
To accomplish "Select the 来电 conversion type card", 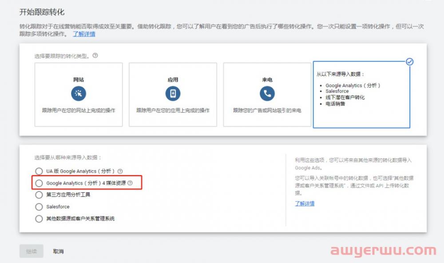I will [267, 95].
